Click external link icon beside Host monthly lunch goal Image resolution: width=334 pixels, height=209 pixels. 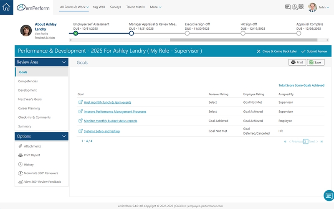(x=80, y=102)
